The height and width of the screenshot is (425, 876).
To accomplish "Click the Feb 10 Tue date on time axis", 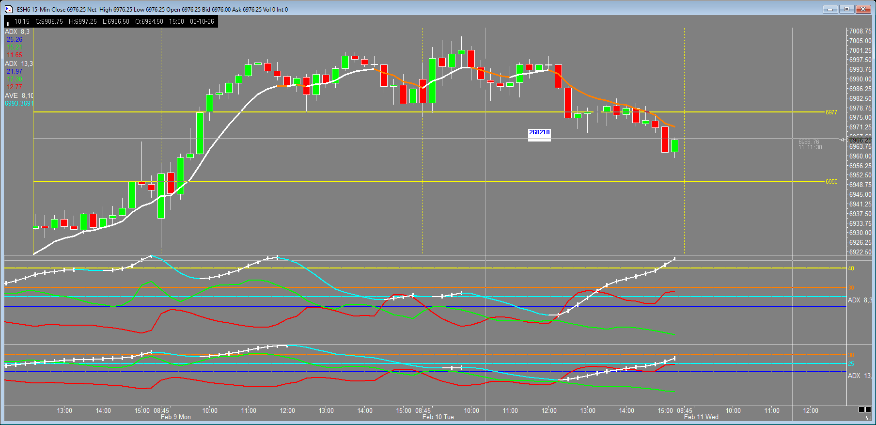I will 438,417.
